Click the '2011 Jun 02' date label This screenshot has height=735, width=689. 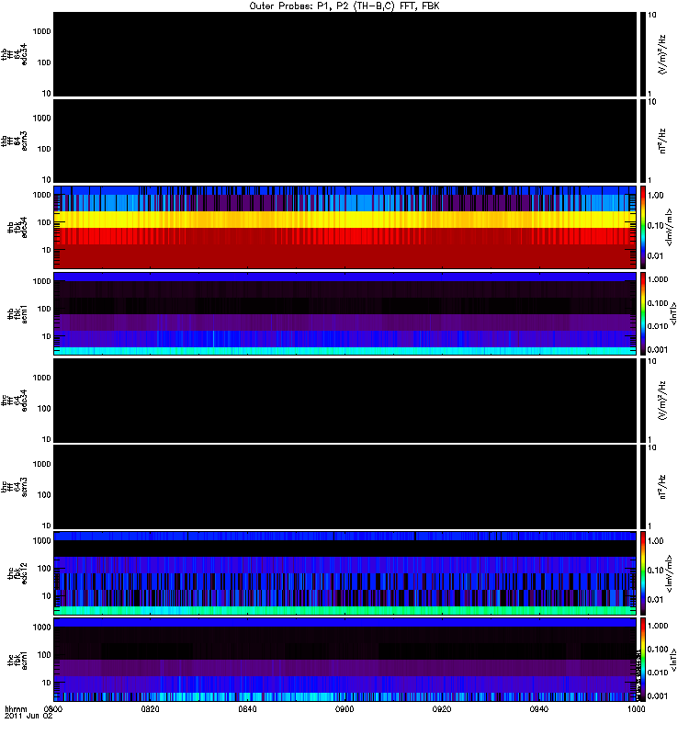[x=24, y=718]
